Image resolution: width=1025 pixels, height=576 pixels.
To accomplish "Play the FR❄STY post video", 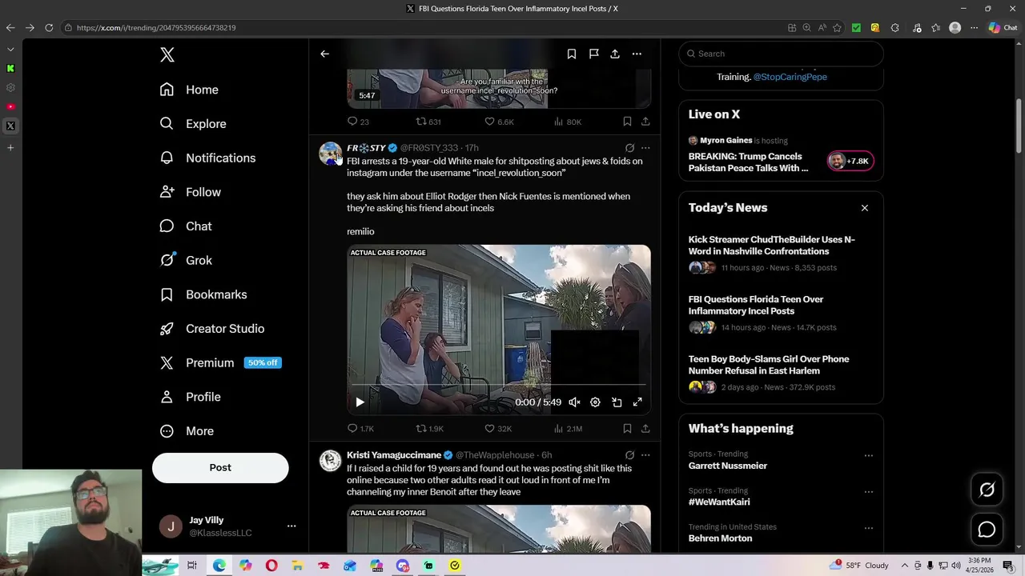I will (x=360, y=402).
